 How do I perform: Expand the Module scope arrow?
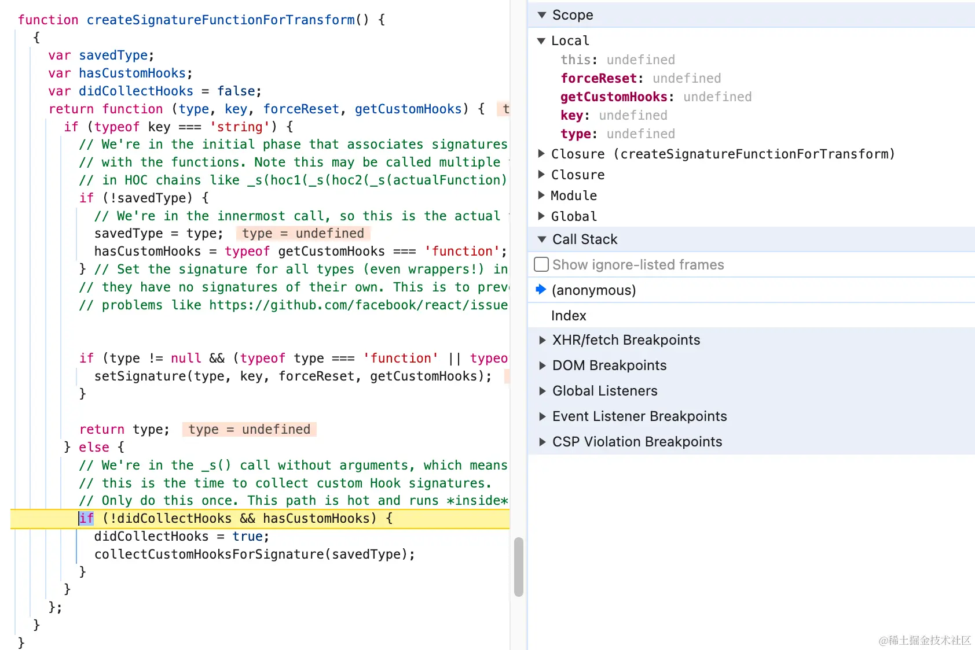pyautogui.click(x=541, y=195)
